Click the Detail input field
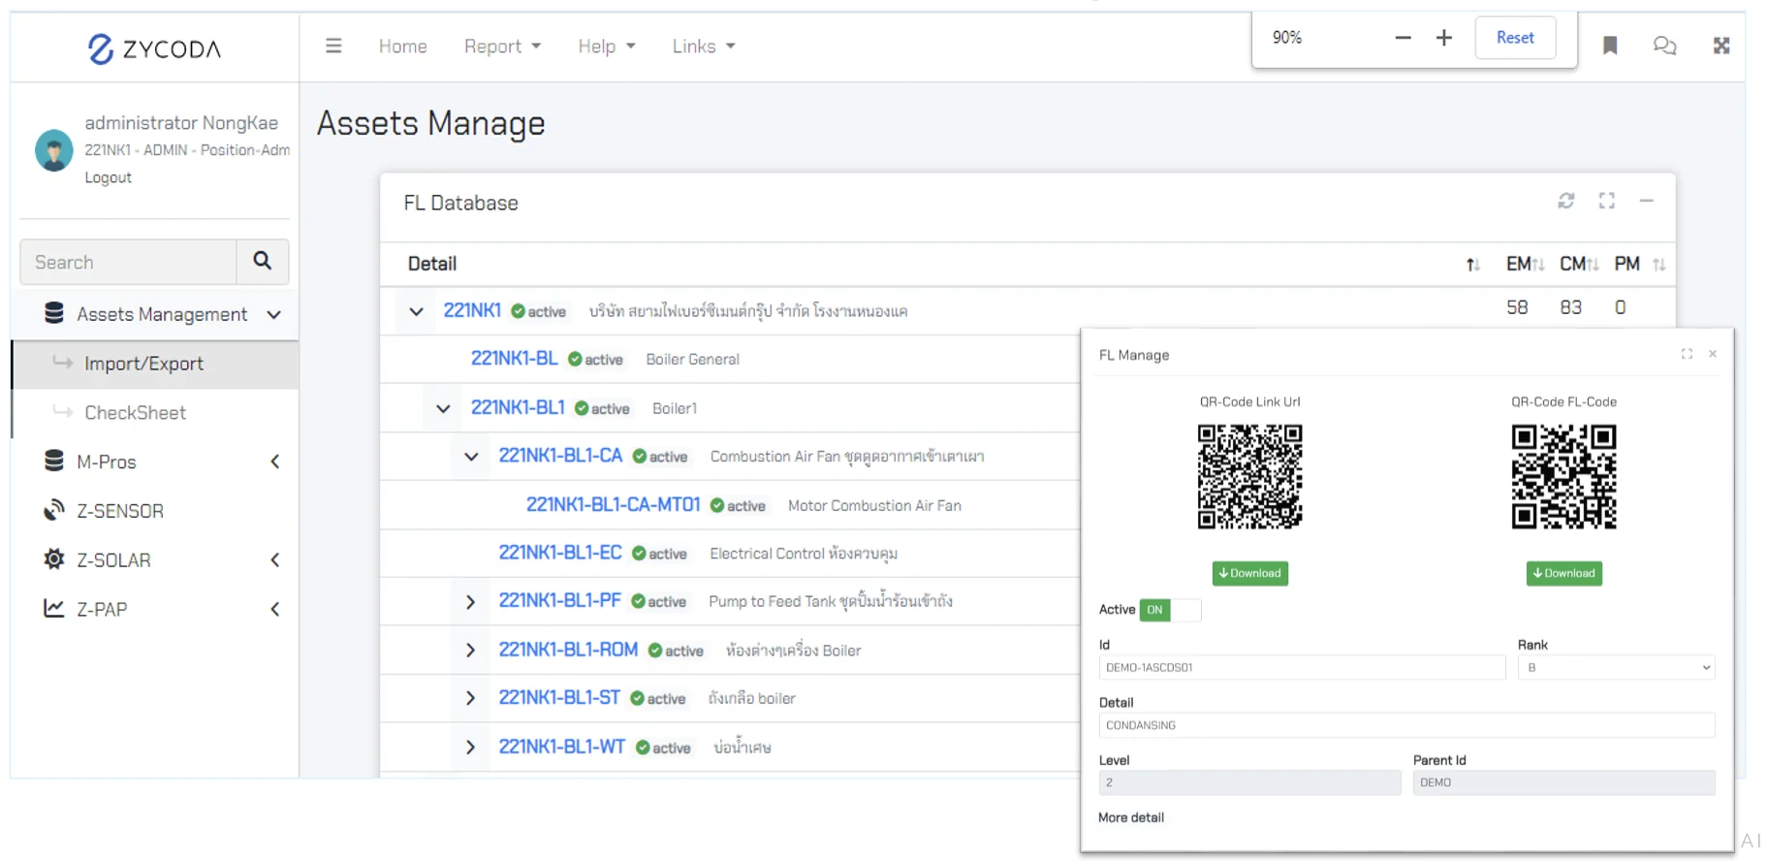The image size is (1768, 861). (1406, 725)
